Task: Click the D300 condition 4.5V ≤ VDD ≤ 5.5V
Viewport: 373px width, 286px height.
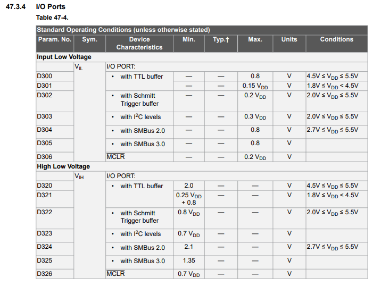Action: click(333, 77)
